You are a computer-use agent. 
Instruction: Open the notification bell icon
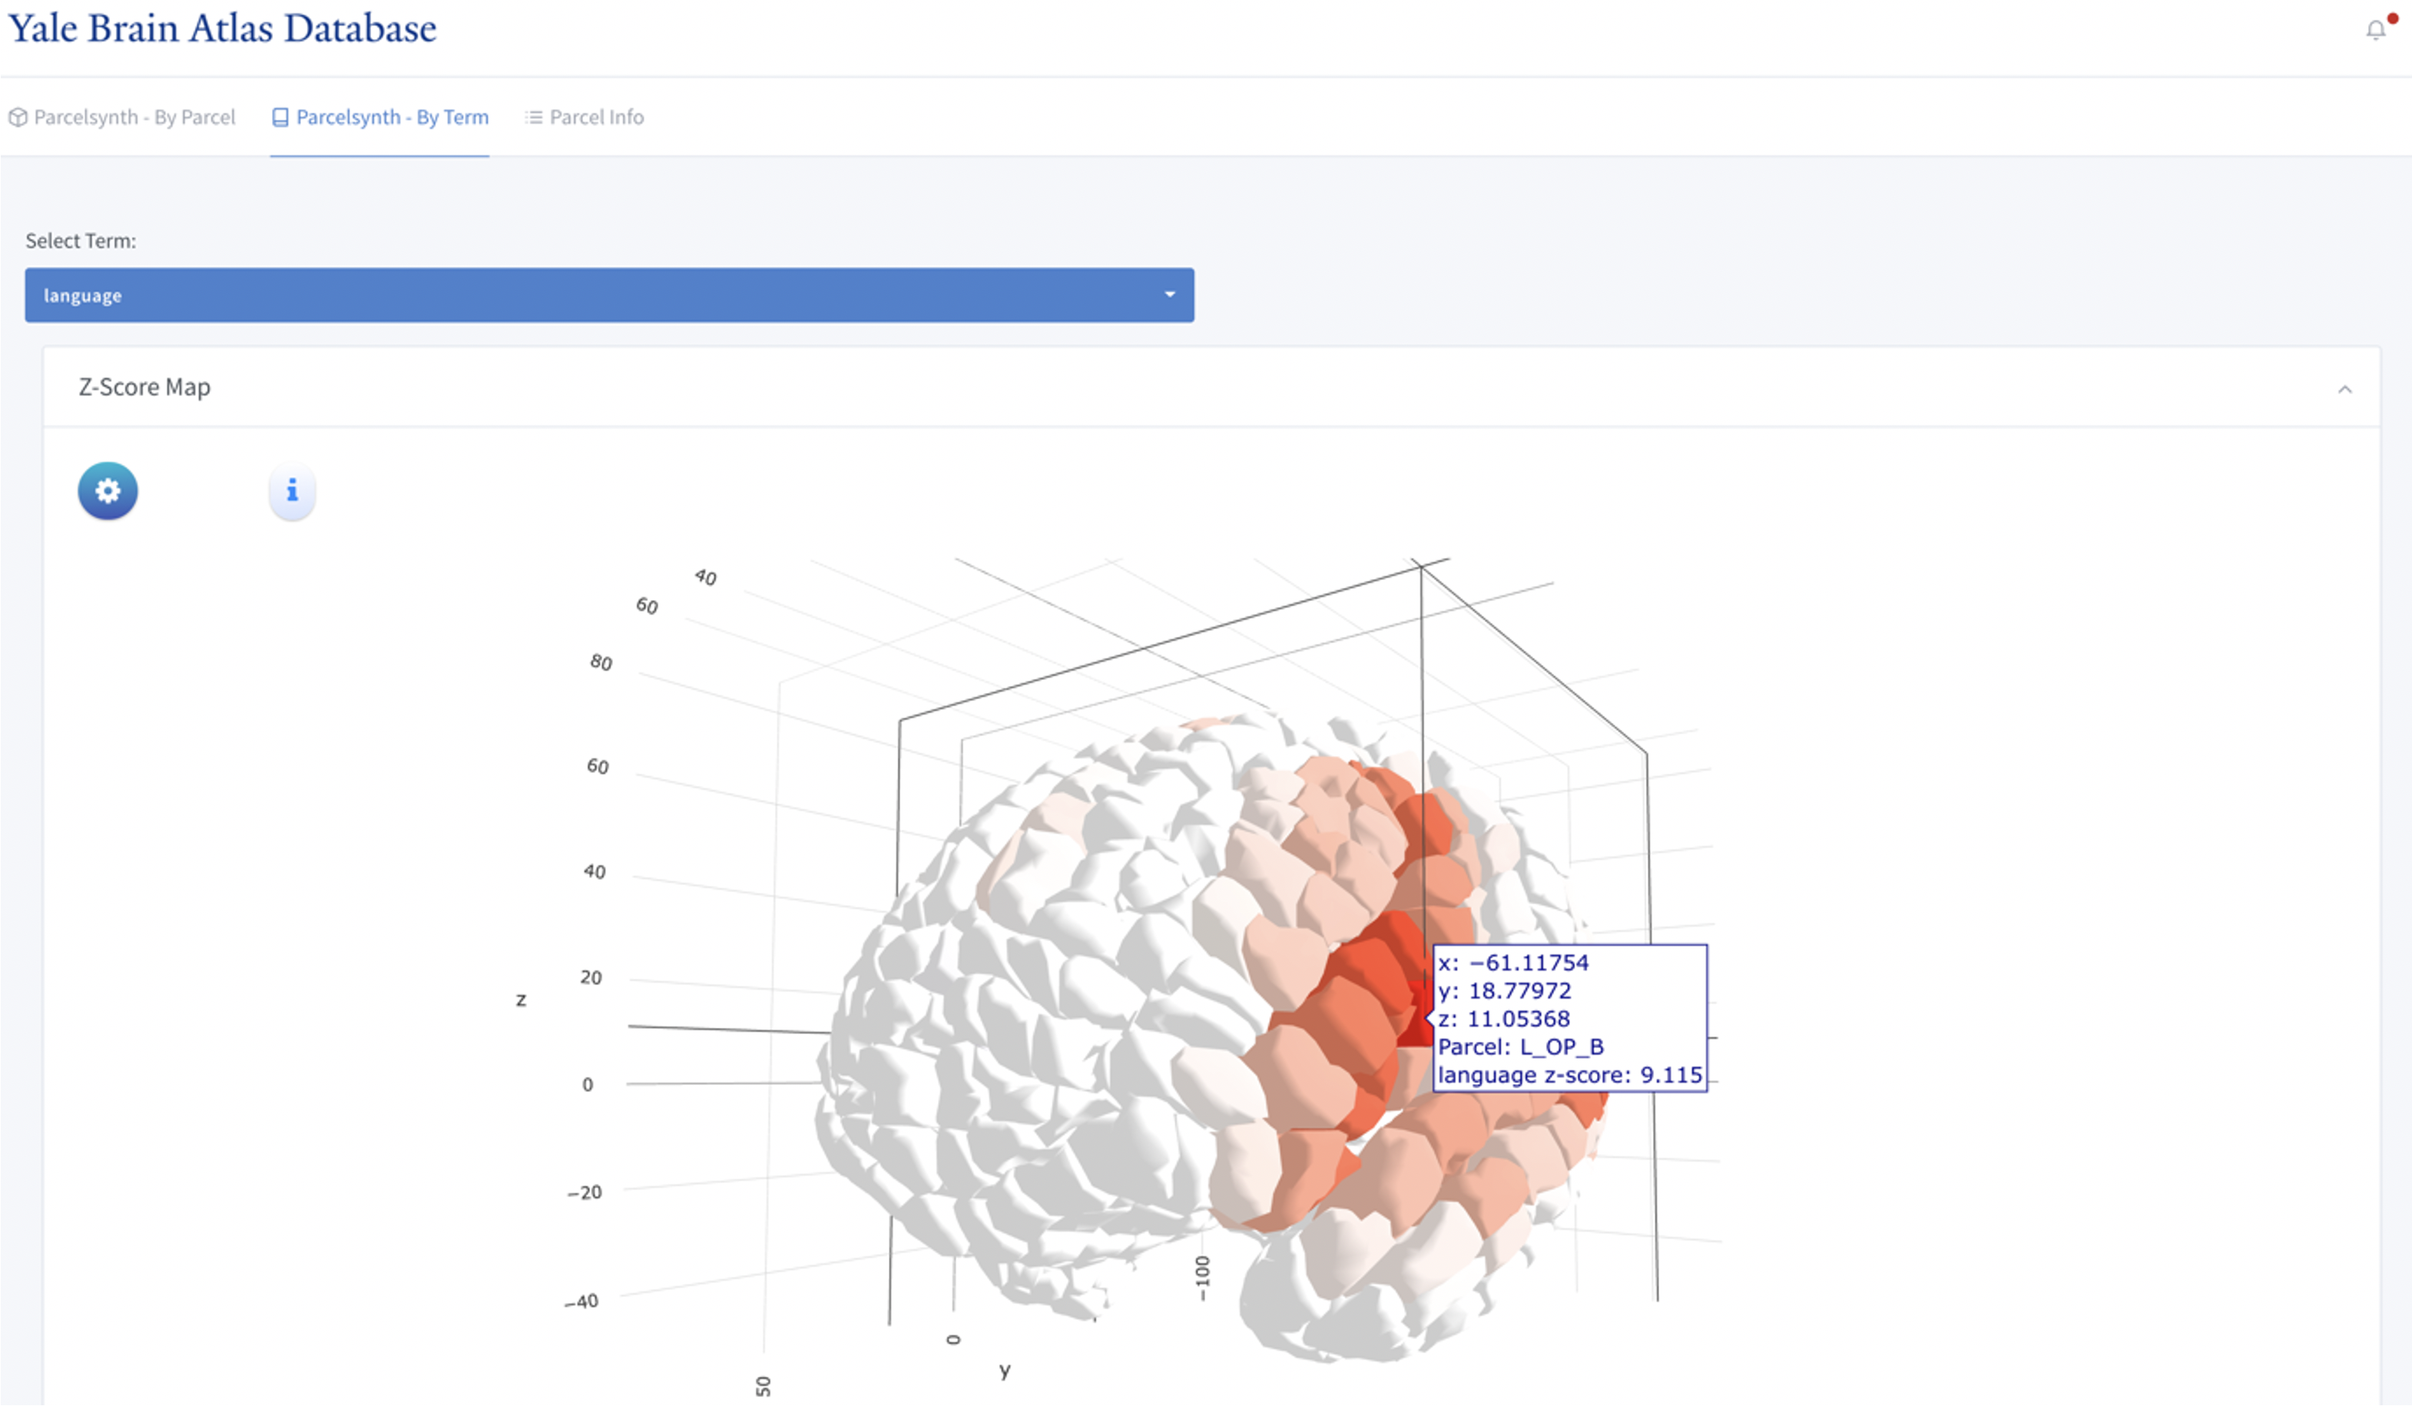pyautogui.click(x=2376, y=30)
